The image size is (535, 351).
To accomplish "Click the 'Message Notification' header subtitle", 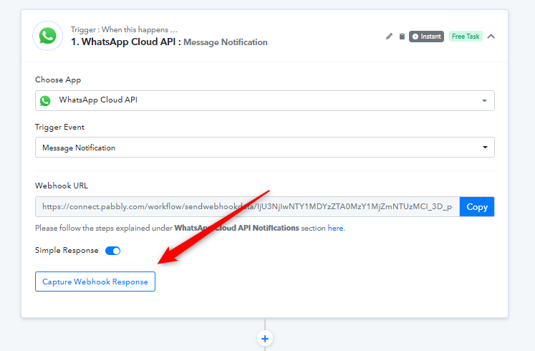I will pyautogui.click(x=226, y=42).
